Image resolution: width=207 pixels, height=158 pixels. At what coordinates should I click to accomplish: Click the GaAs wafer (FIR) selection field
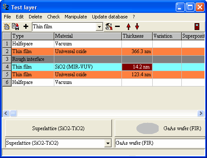[160, 143]
